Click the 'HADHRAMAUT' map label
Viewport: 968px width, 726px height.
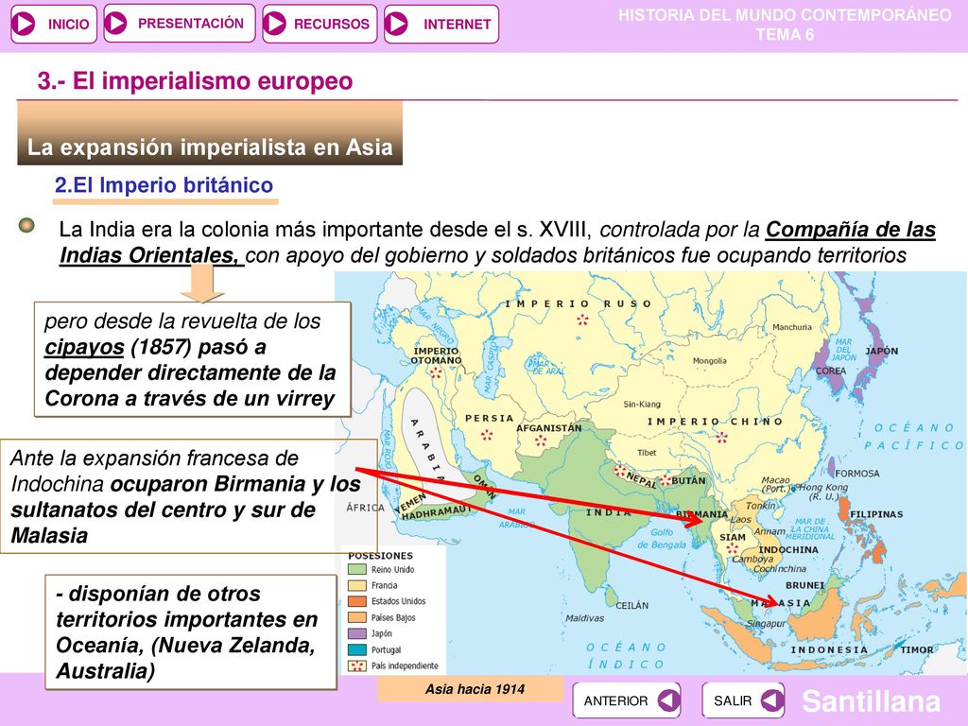coord(437,512)
